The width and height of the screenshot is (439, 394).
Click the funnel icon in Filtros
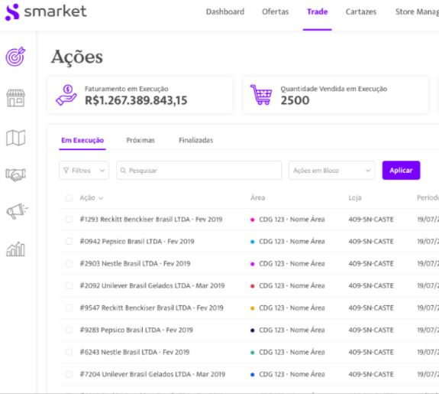(66, 171)
